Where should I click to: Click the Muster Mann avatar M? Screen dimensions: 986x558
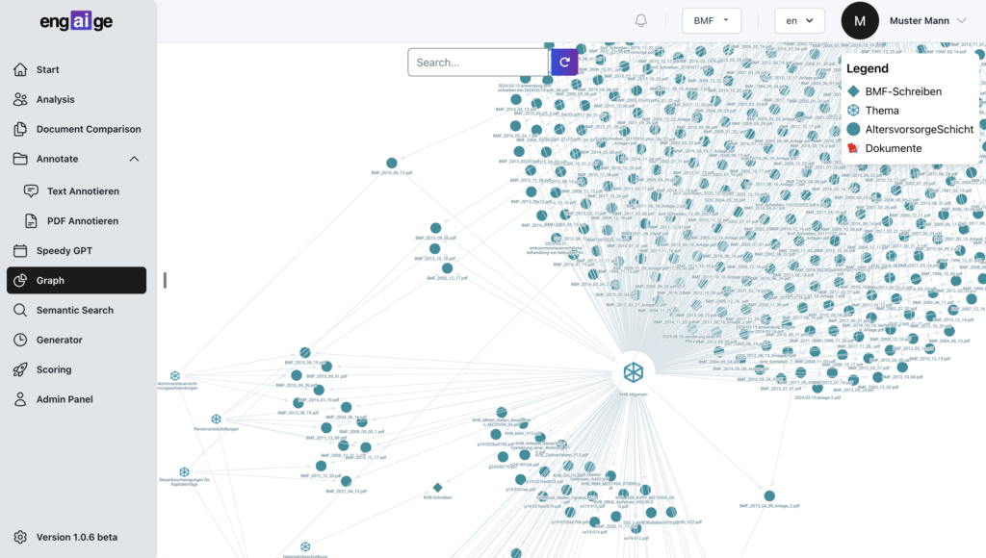click(x=860, y=21)
